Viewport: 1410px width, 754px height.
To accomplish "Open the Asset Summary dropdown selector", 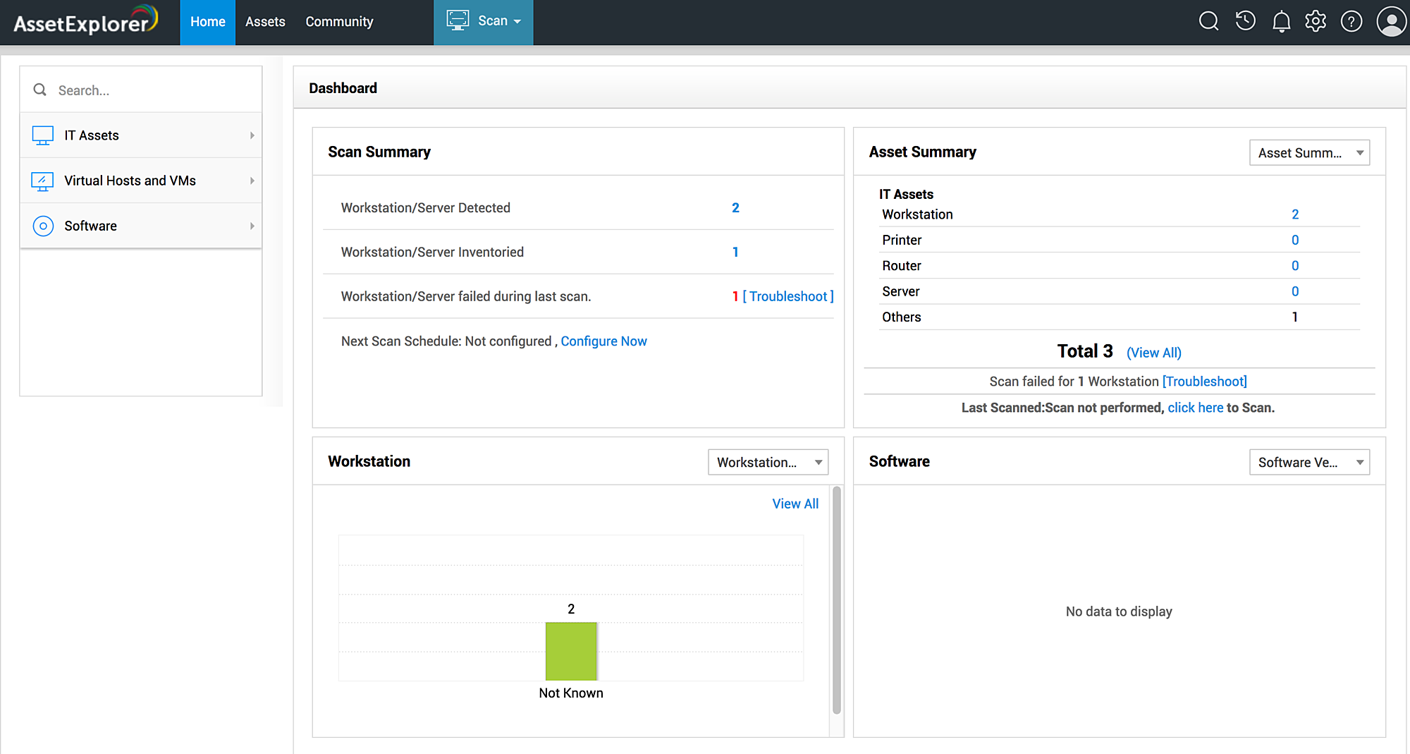I will click(1309, 152).
